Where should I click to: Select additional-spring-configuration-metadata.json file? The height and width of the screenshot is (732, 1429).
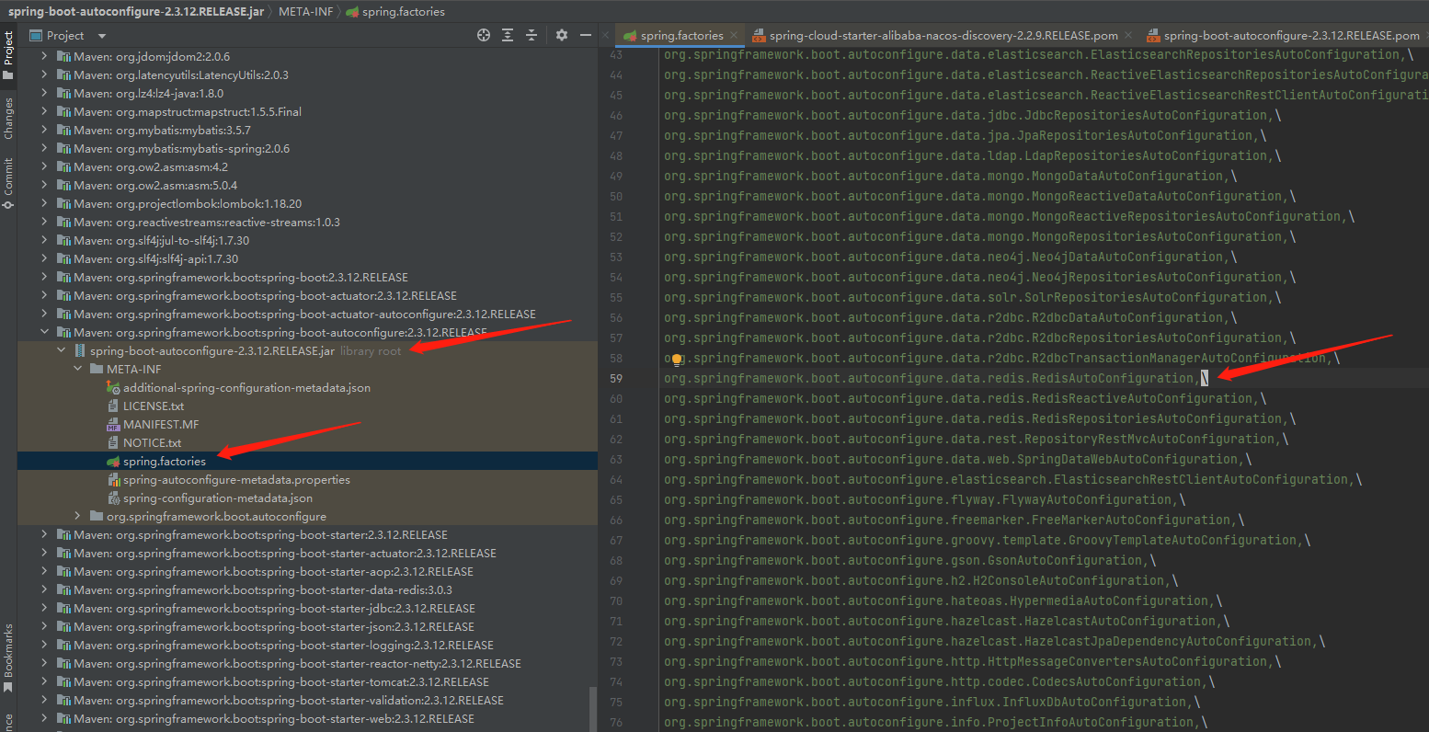pos(246,387)
